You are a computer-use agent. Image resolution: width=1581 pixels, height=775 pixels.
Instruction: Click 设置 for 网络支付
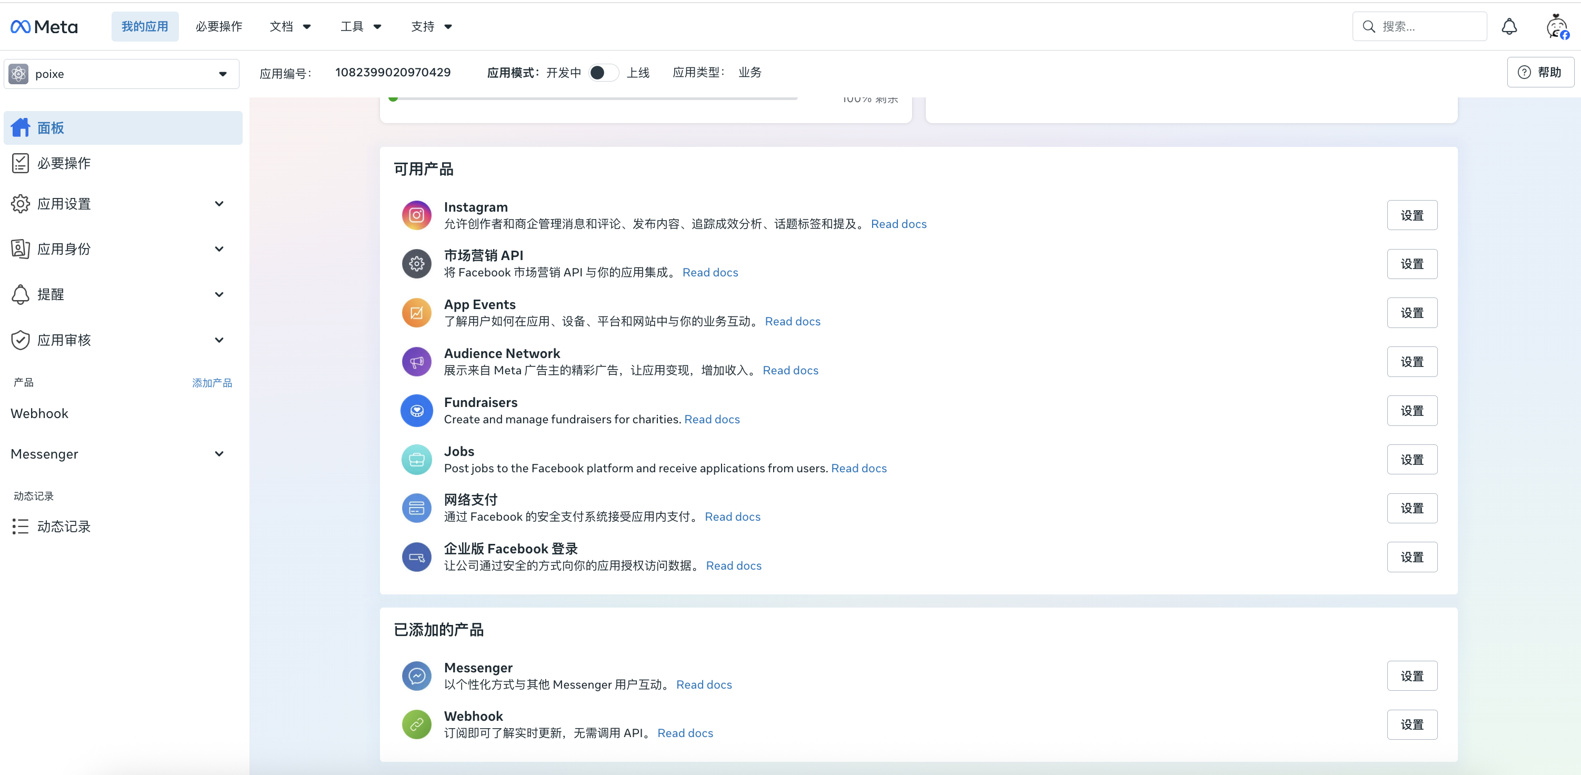[x=1412, y=508]
